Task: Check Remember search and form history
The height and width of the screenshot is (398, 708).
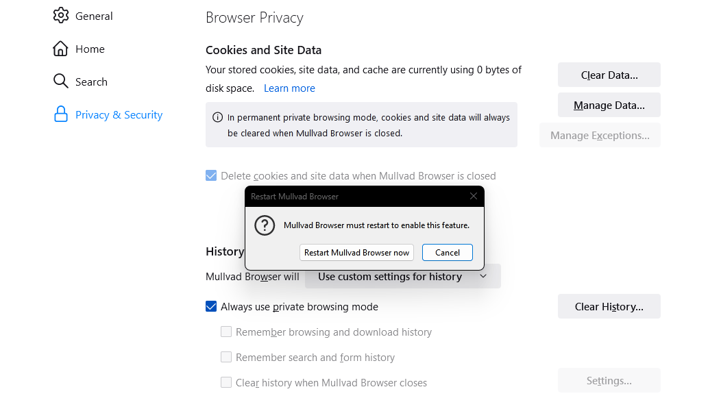Action: click(226, 357)
